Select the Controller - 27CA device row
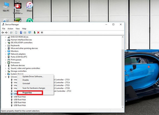 pyautogui.click(x=62, y=83)
